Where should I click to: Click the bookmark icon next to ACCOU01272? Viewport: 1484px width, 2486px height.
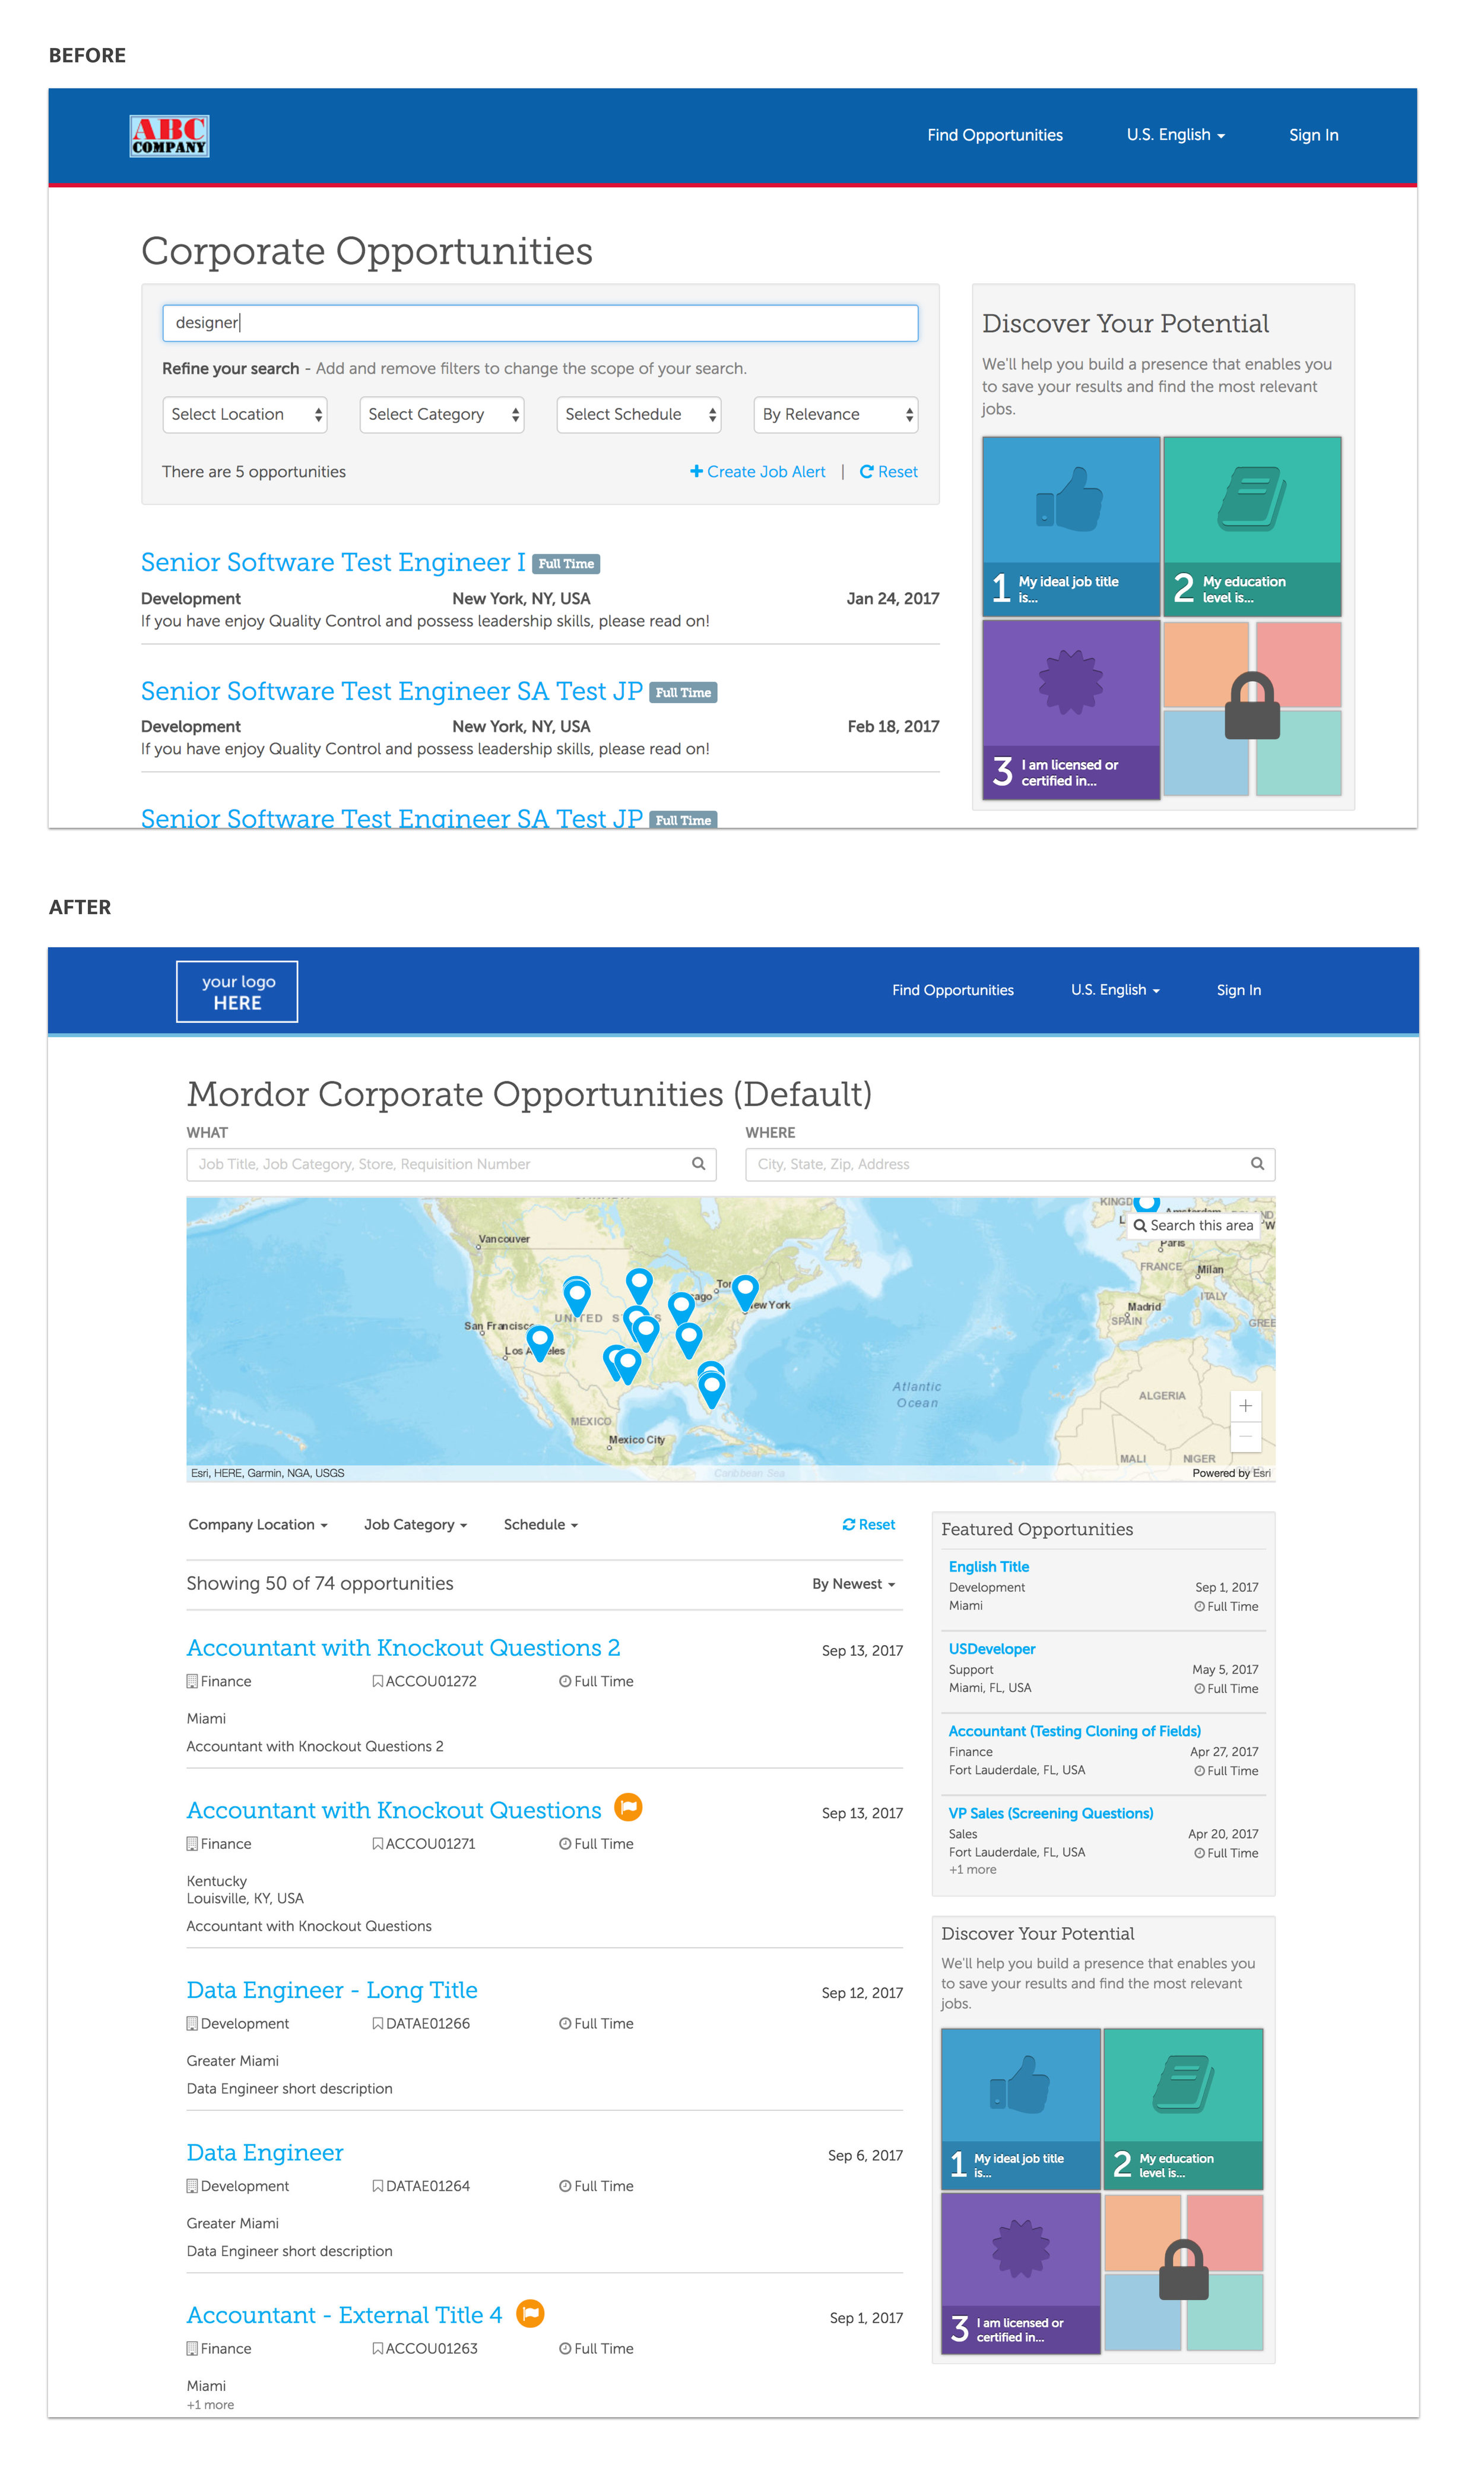(x=377, y=1681)
